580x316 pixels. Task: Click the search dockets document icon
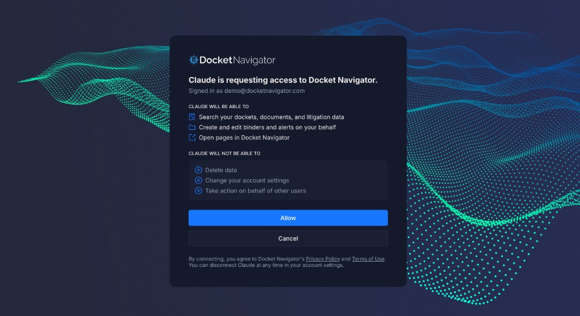(x=192, y=117)
